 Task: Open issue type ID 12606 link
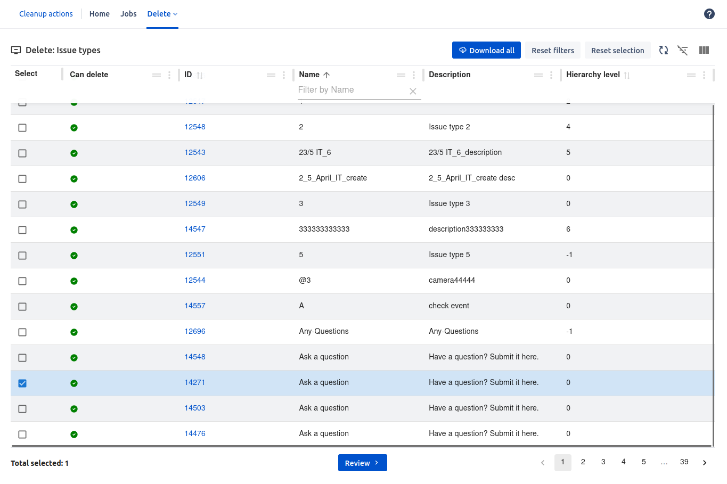(195, 178)
